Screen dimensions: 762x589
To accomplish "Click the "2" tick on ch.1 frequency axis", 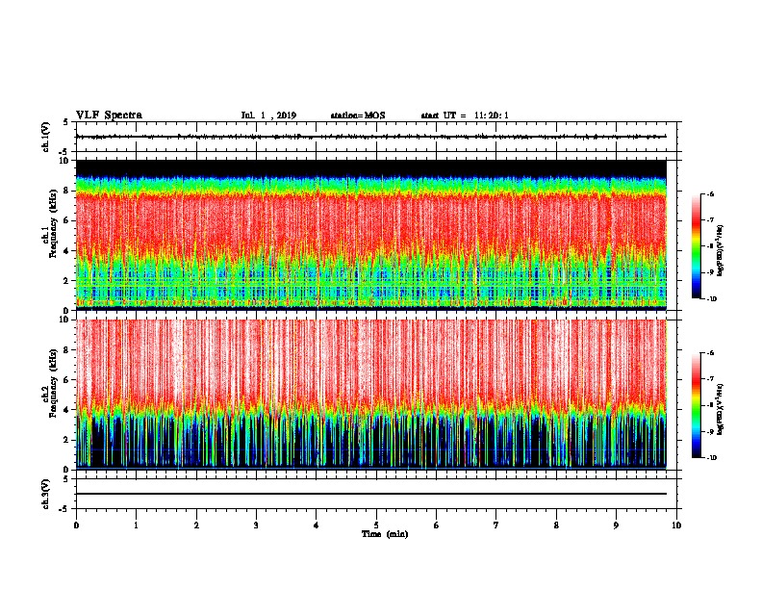I will click(67, 280).
